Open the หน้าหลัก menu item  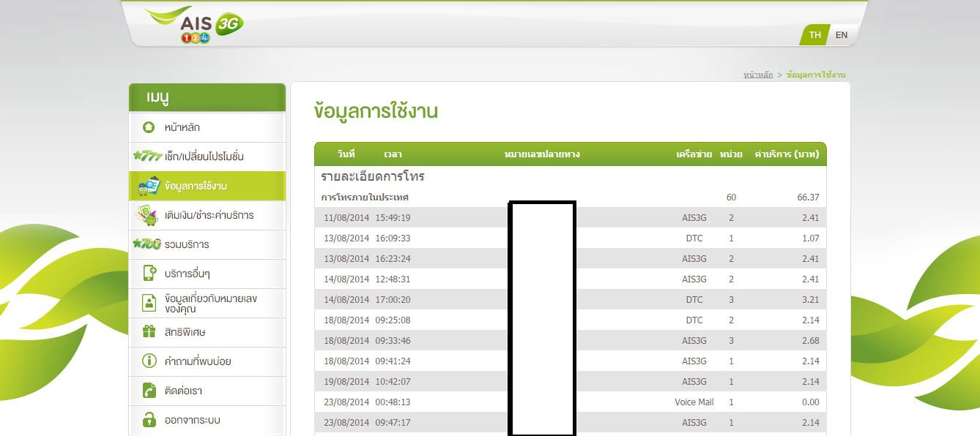coord(207,127)
